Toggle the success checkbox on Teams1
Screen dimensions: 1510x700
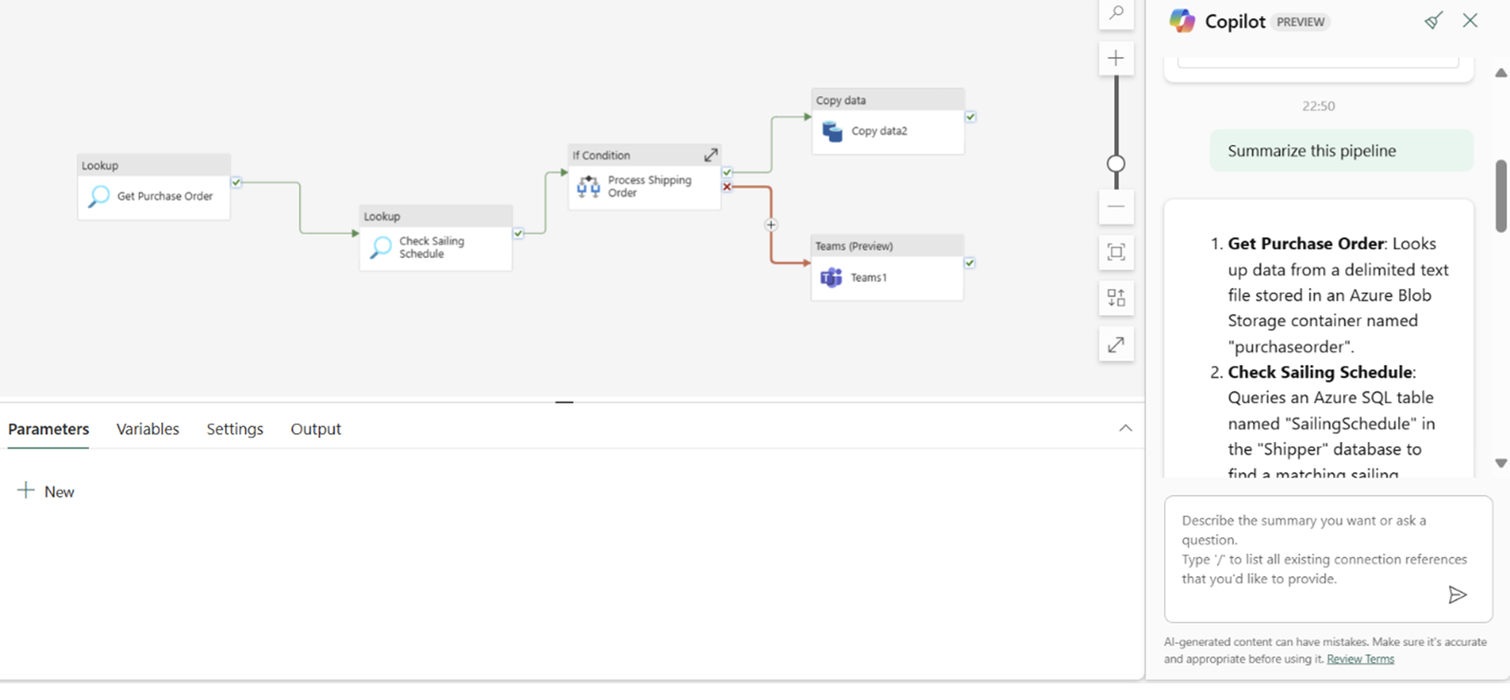970,263
